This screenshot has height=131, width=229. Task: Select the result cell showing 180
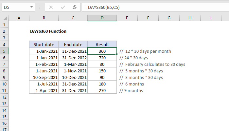(x=102, y=84)
